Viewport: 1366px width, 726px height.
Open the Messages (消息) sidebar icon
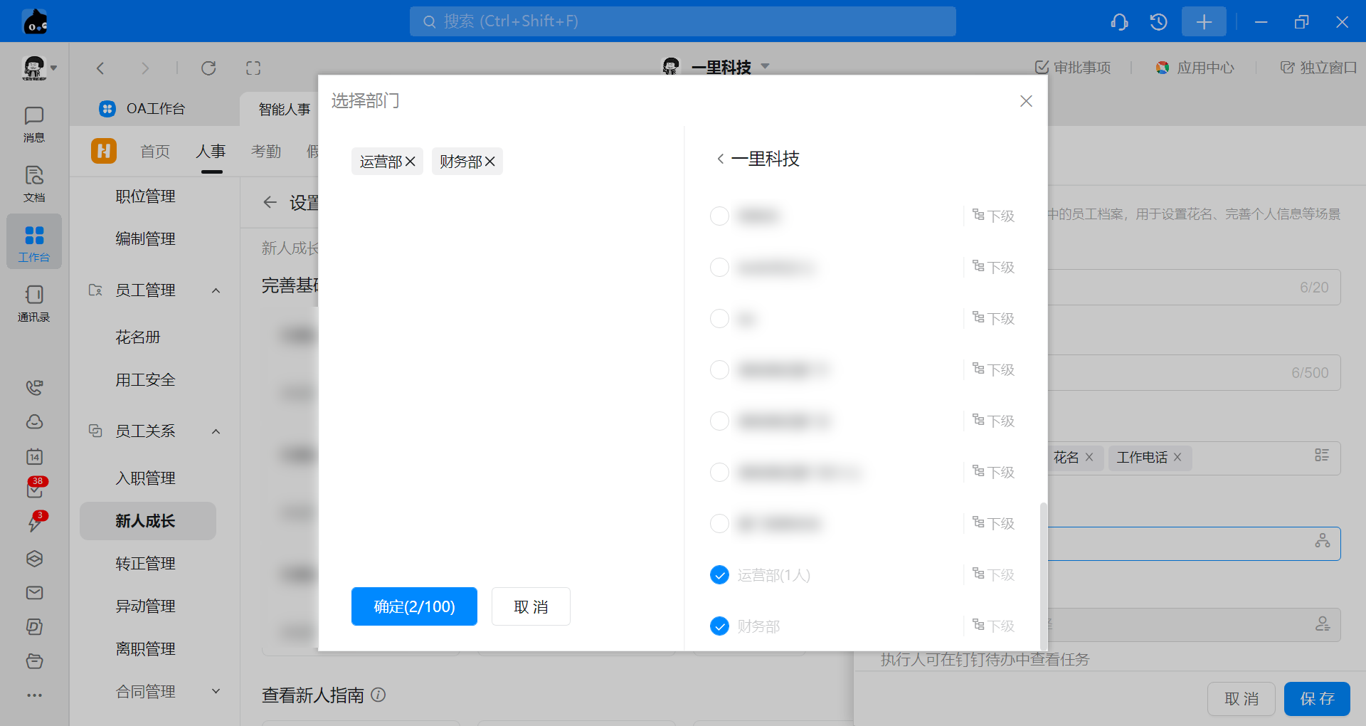click(x=33, y=124)
